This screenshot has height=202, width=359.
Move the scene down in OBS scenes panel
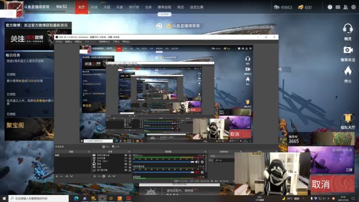(x=71, y=176)
